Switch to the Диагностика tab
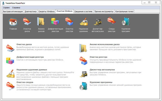Image resolution: width=162 pixels, height=101 pixels. point(31,11)
